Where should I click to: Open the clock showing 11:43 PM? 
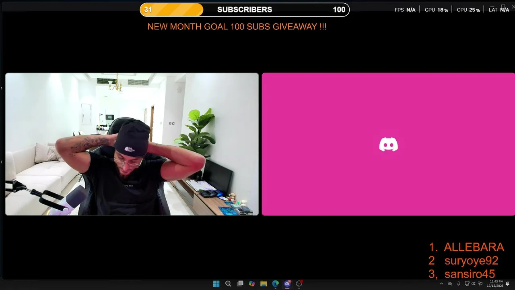coord(496,284)
